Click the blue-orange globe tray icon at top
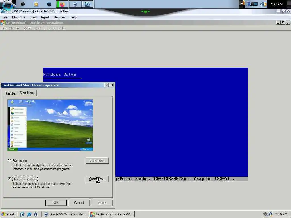This screenshot has height=218, width=291. coord(263,4)
